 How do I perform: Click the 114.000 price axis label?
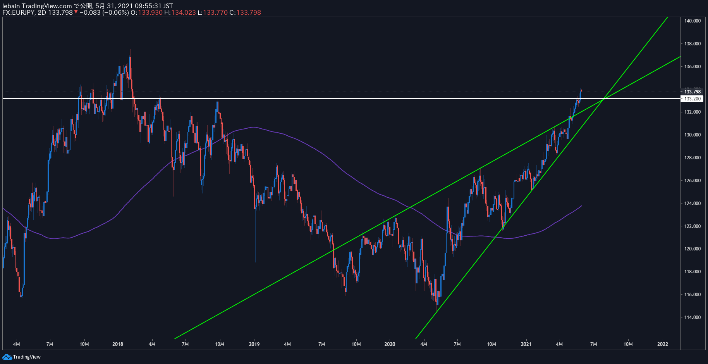click(692, 317)
